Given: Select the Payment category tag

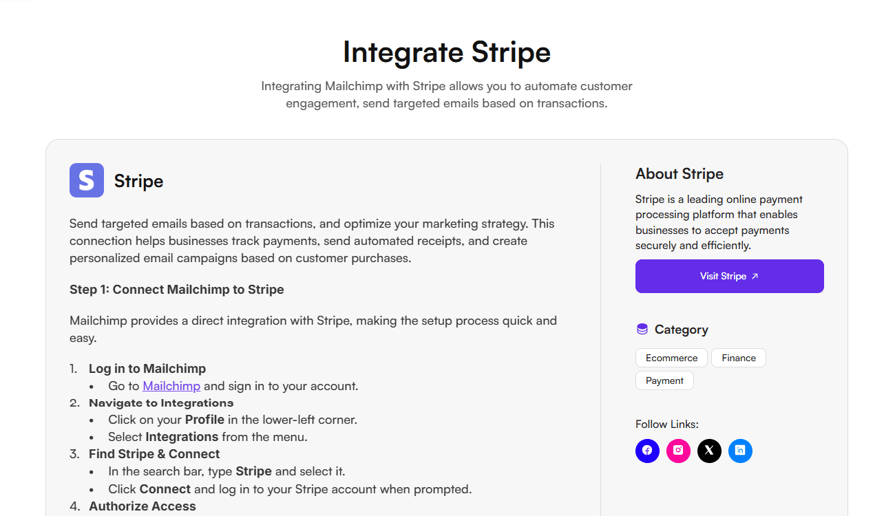Looking at the screenshot, I should click(664, 380).
